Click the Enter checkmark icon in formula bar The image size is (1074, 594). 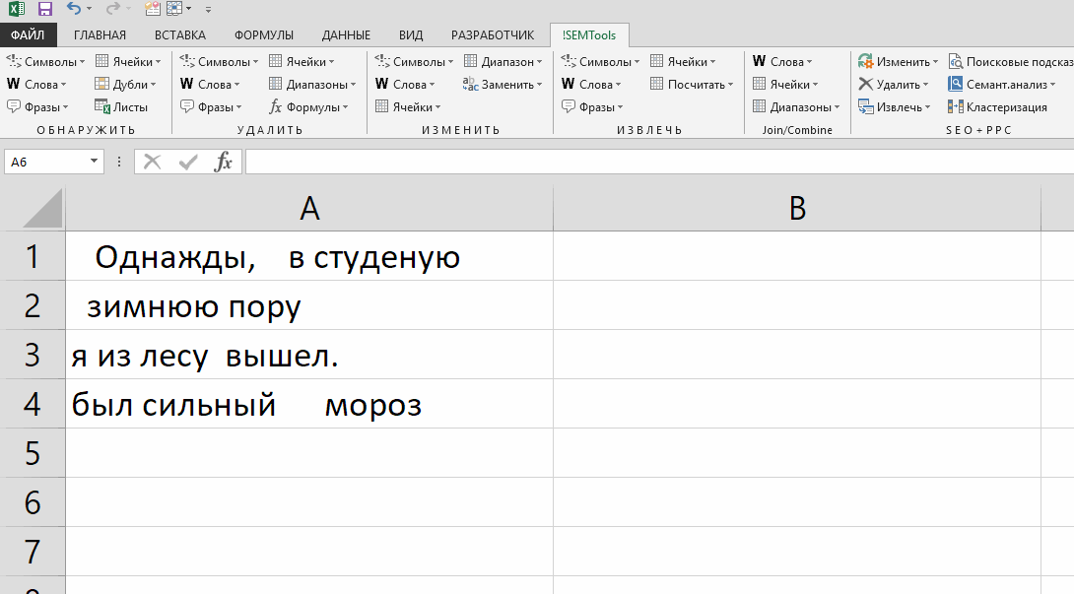tap(187, 162)
